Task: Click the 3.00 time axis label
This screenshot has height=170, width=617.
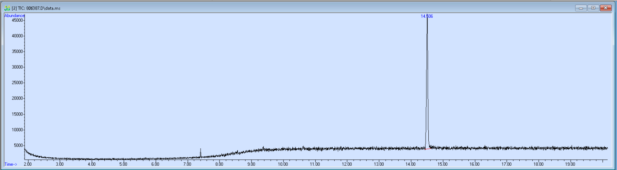Action: coord(59,164)
